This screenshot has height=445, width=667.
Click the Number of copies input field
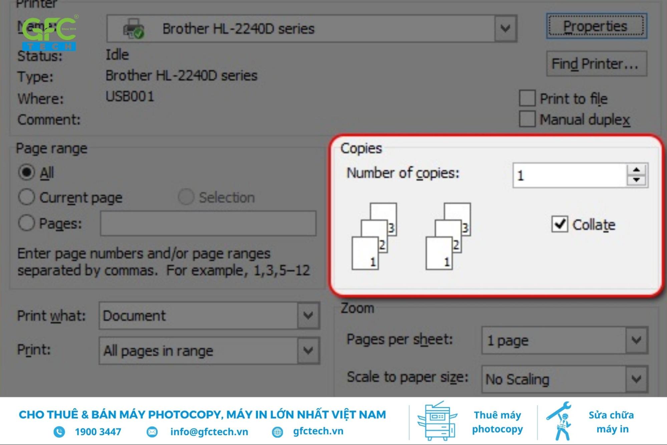pyautogui.click(x=570, y=175)
